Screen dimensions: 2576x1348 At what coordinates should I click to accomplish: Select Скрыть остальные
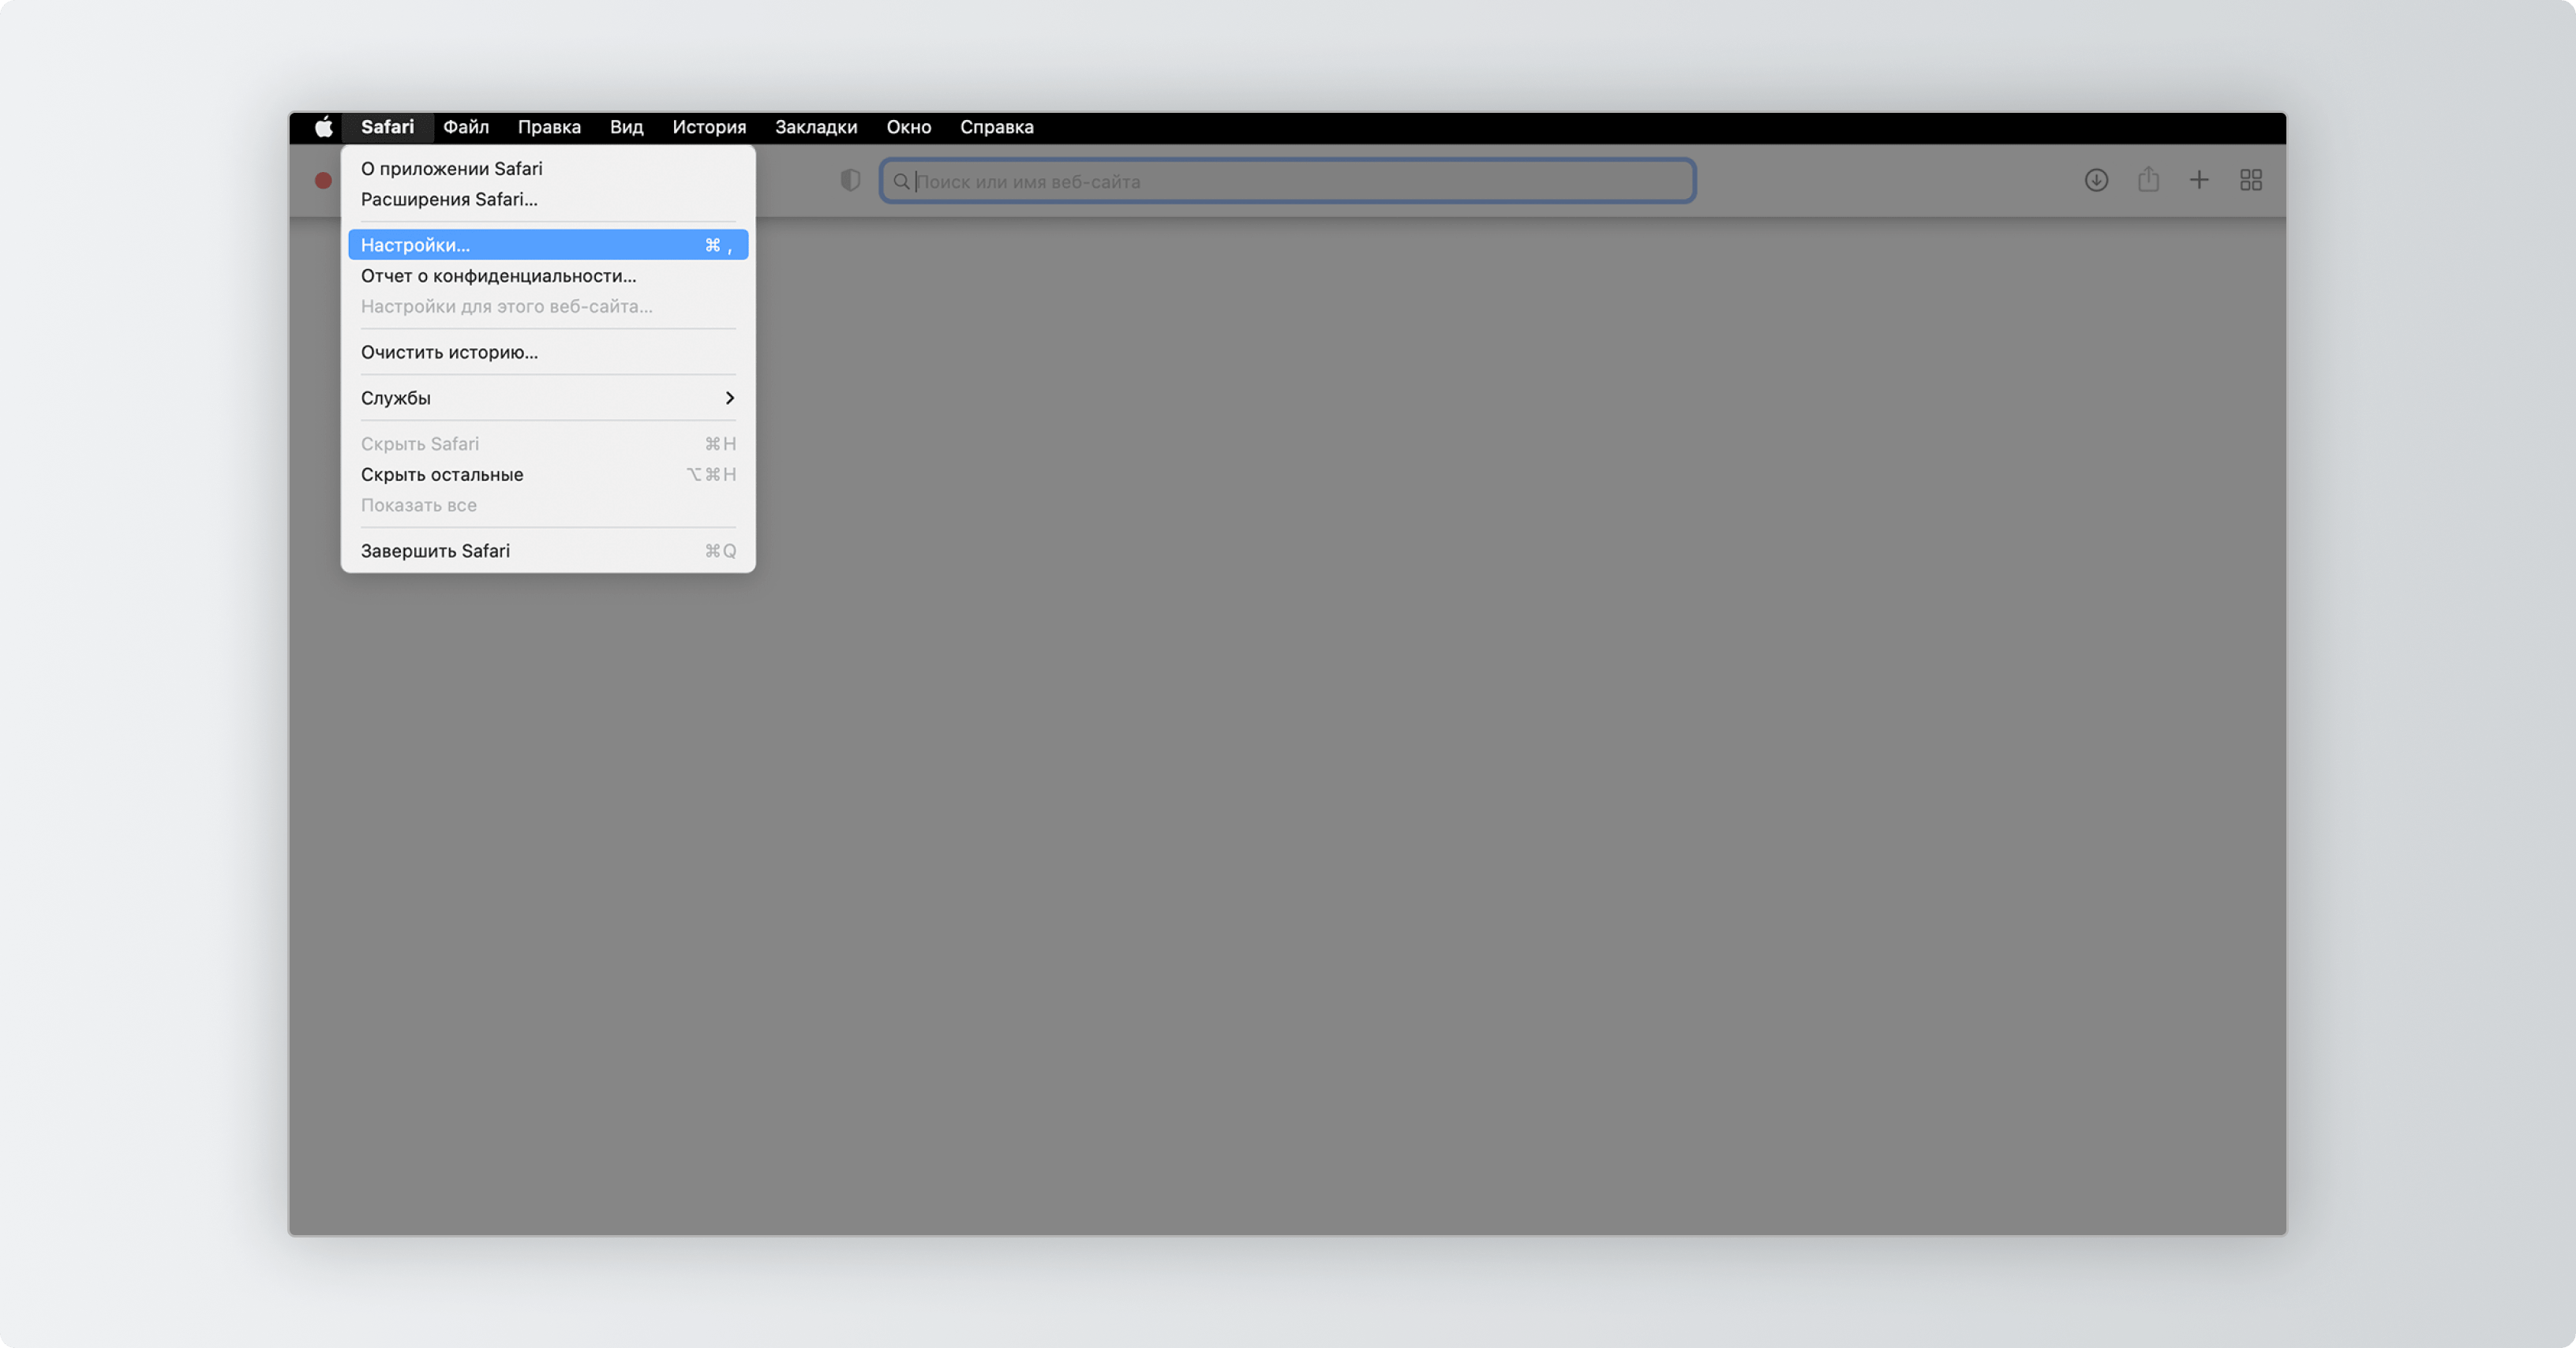(x=548, y=475)
